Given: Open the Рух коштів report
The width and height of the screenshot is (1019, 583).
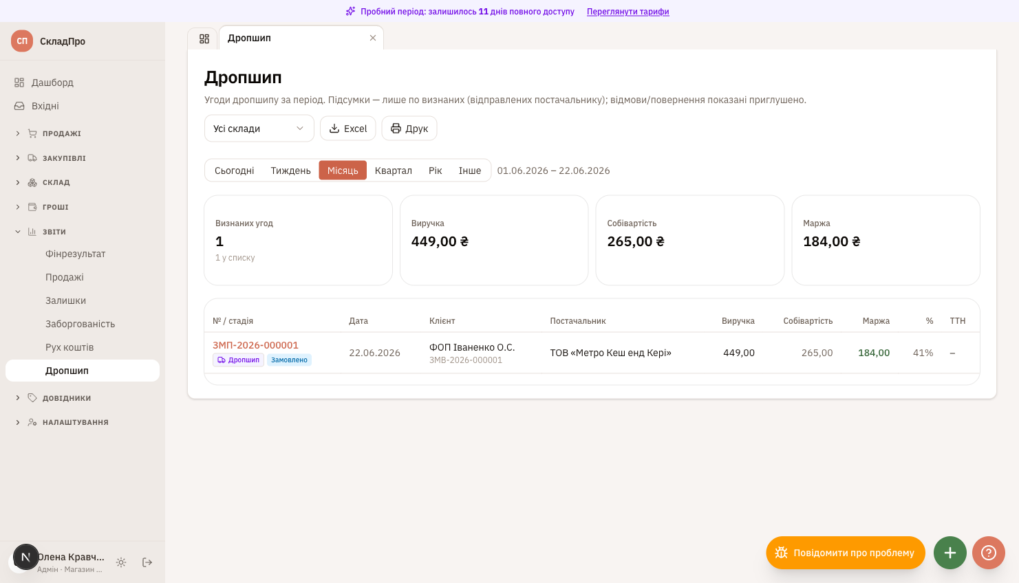Looking at the screenshot, I should pos(83,347).
